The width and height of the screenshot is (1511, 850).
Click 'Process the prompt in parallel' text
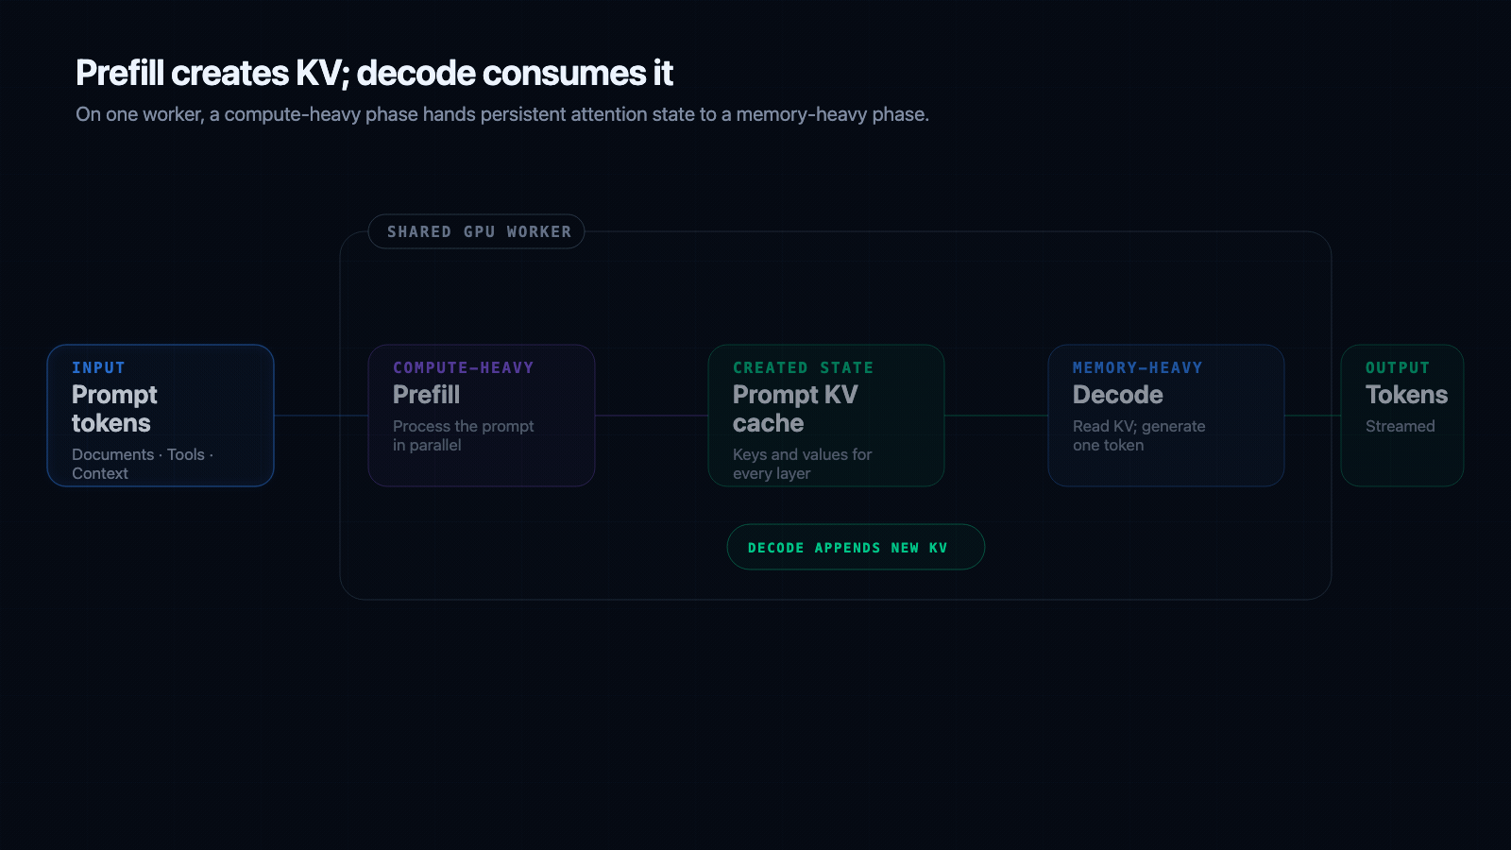464,435
